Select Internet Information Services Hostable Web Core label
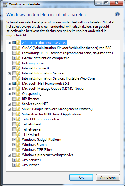This screenshot has height=186, width=125. [58, 78]
